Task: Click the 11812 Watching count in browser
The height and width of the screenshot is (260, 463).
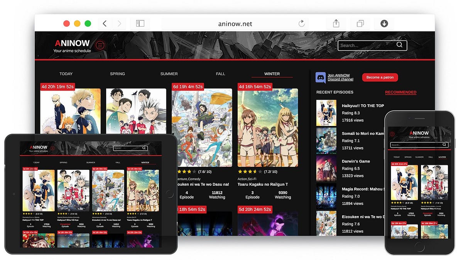Action: click(x=217, y=195)
